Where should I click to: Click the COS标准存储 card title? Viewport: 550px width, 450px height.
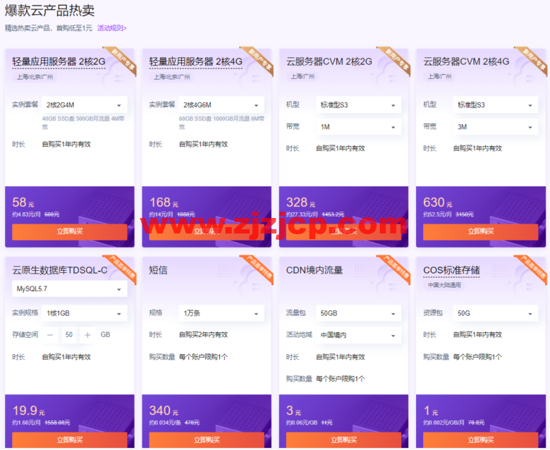[x=451, y=270]
